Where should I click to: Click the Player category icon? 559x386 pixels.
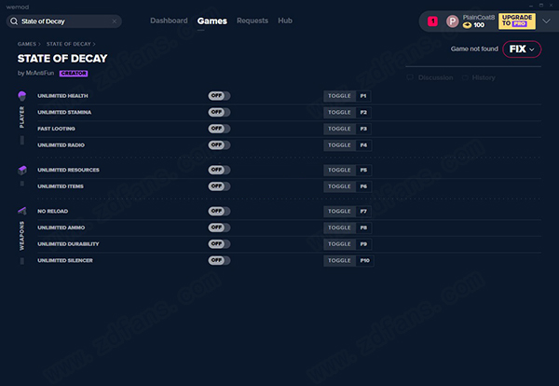[22, 96]
